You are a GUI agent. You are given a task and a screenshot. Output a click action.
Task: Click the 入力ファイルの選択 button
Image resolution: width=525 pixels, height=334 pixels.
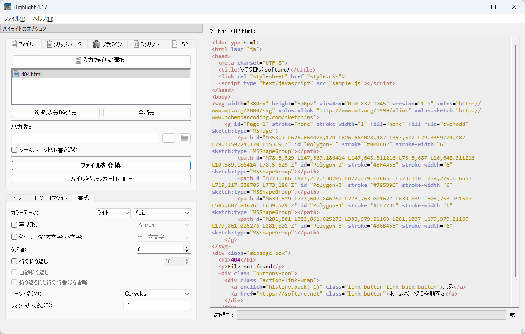[101, 60]
